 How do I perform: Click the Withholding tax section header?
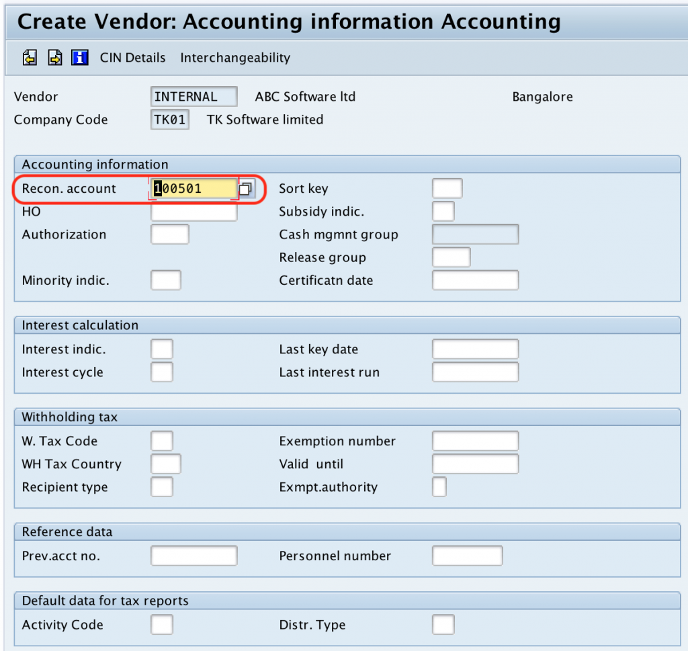(71, 417)
